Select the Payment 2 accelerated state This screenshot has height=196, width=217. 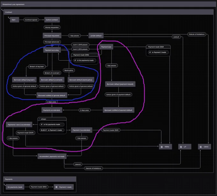pyautogui.click(x=81, y=130)
